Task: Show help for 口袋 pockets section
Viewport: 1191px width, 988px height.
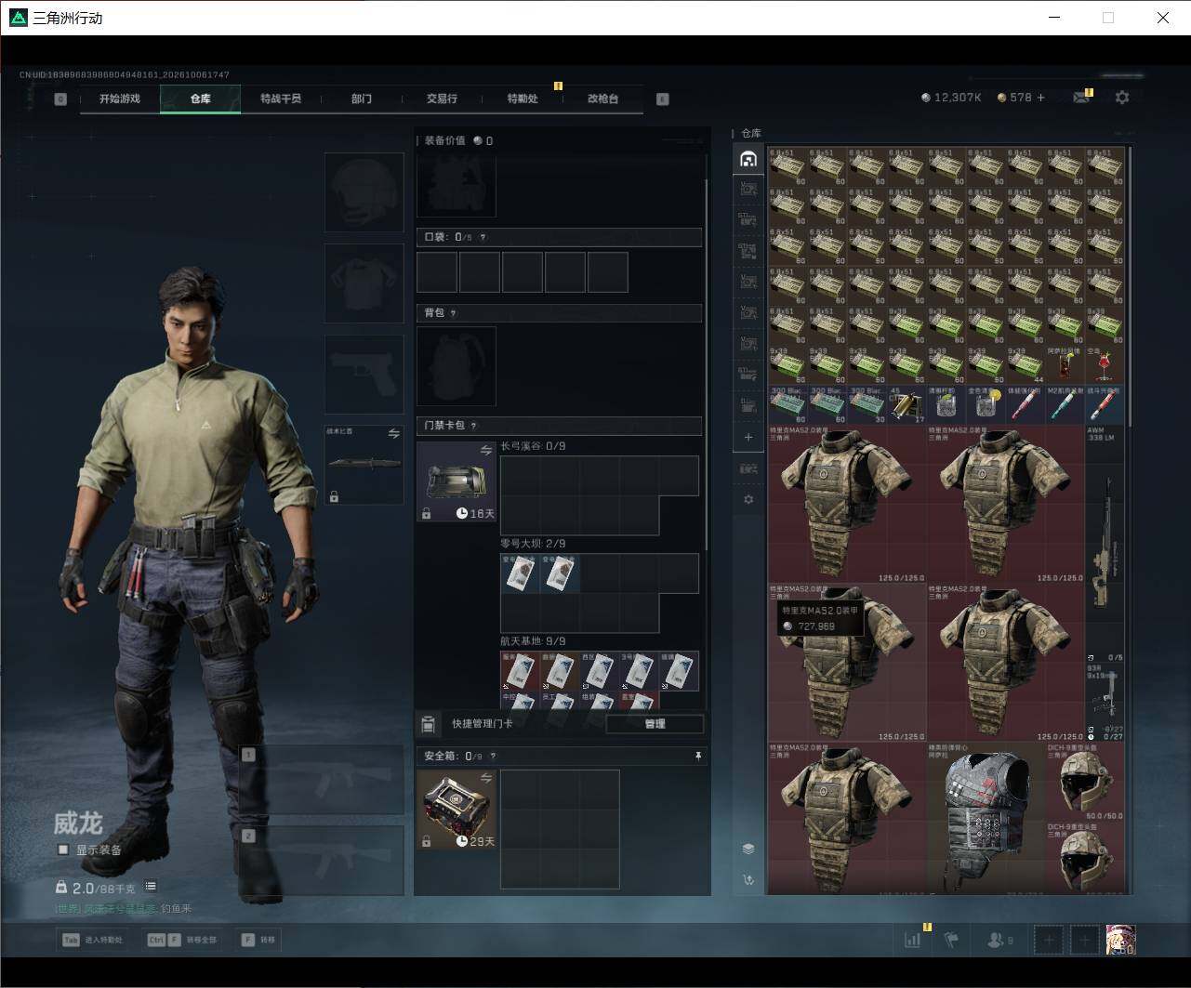Action: 483,237
